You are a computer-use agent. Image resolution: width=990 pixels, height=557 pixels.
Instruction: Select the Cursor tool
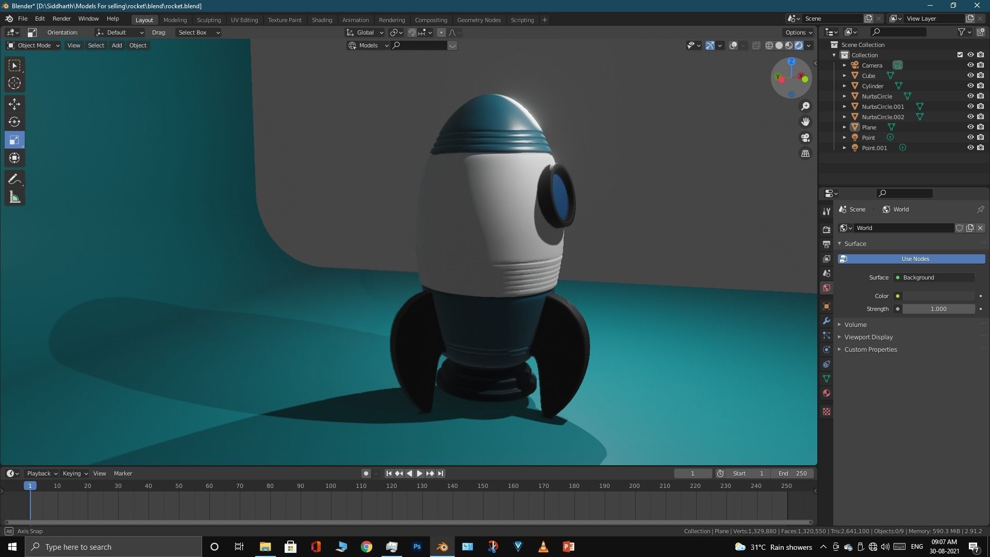point(14,83)
